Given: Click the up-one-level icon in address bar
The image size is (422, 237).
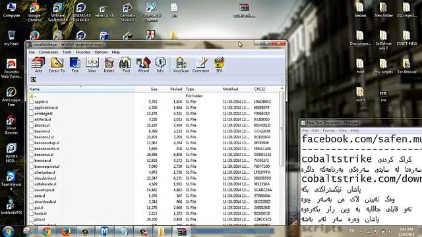Looking at the screenshot, I should pos(34,80).
